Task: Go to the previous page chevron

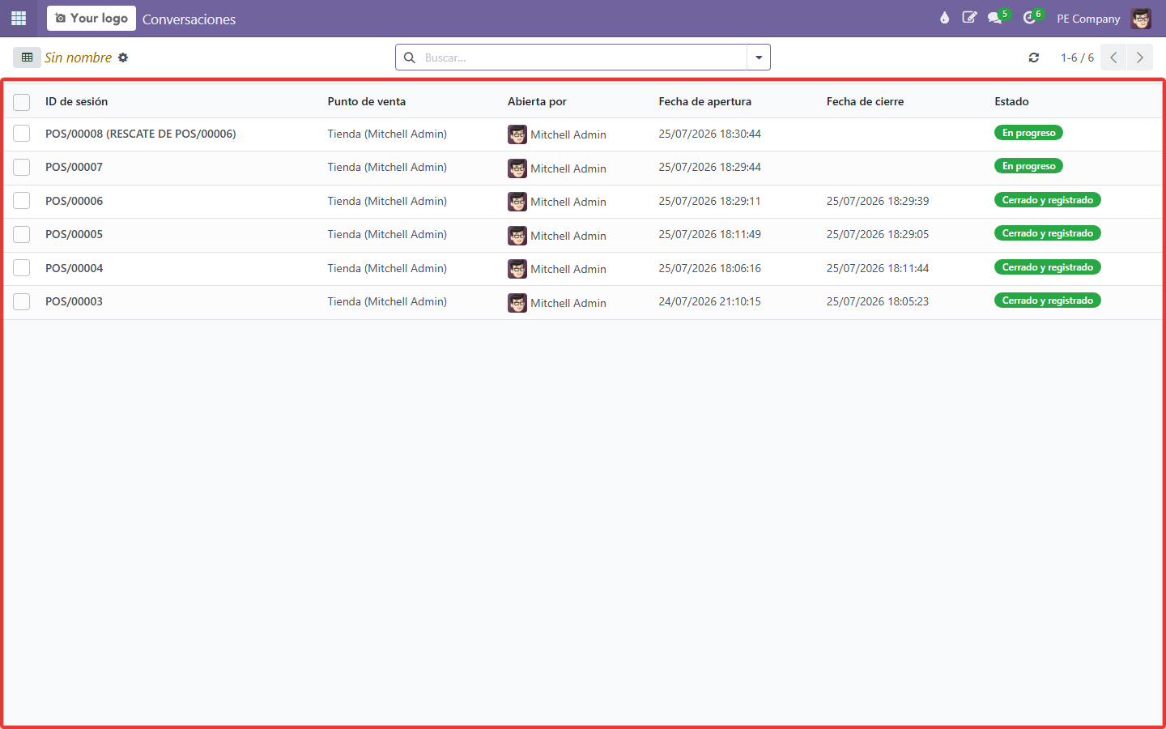Action: tap(1113, 58)
